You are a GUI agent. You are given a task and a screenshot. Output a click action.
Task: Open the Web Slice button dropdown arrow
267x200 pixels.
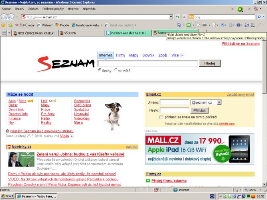click(194, 25)
